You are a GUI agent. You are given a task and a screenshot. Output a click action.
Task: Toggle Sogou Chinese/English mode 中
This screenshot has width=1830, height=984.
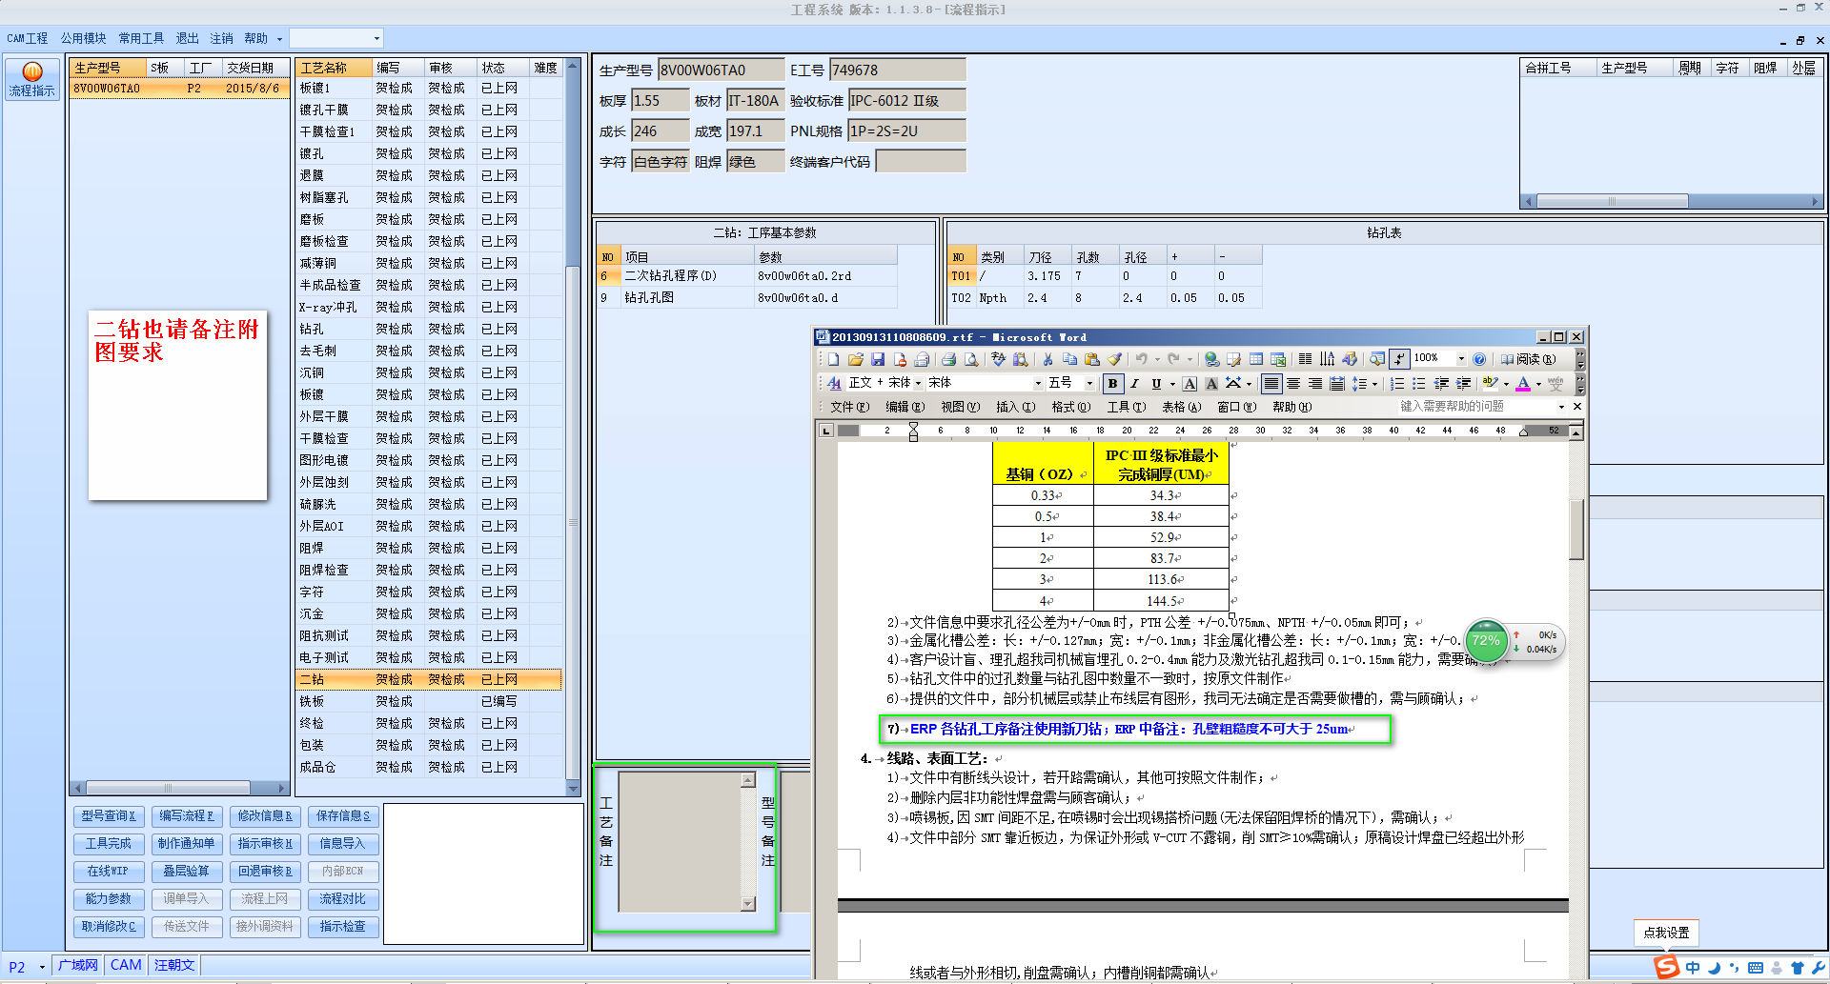1693,968
